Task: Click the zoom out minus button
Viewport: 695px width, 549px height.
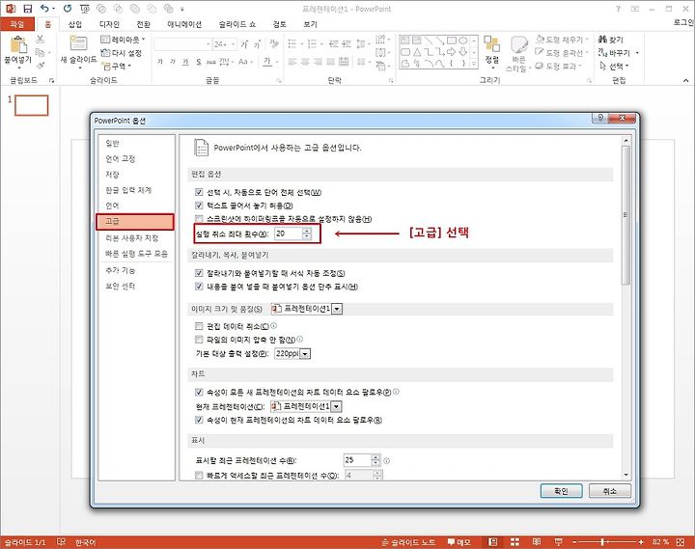Action: [574, 541]
